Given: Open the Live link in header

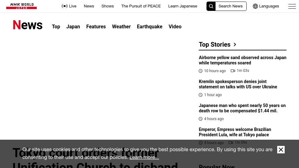Looking at the screenshot, I should pos(69,6).
